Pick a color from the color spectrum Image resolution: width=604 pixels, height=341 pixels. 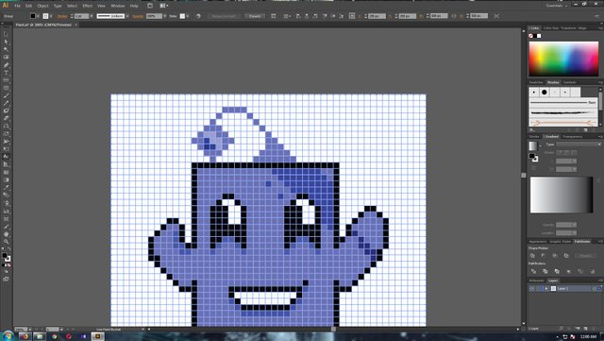[x=563, y=59]
